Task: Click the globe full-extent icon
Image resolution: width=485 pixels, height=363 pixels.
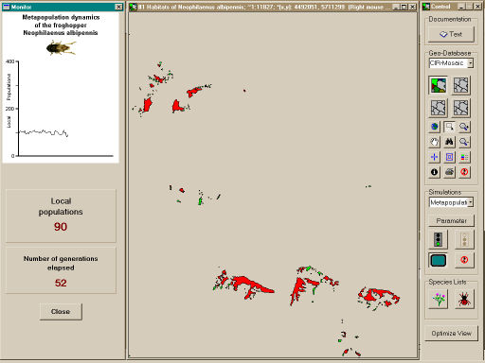Action: [x=435, y=127]
